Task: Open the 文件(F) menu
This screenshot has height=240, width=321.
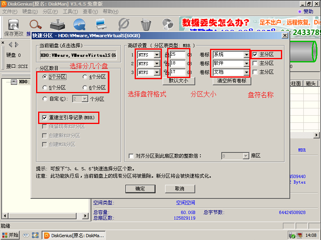Action: pyautogui.click(x=10, y=12)
